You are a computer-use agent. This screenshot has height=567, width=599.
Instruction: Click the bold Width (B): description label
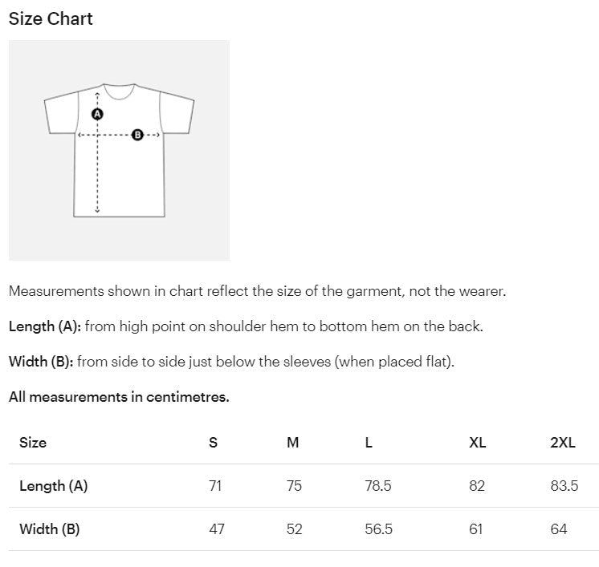pos(41,362)
